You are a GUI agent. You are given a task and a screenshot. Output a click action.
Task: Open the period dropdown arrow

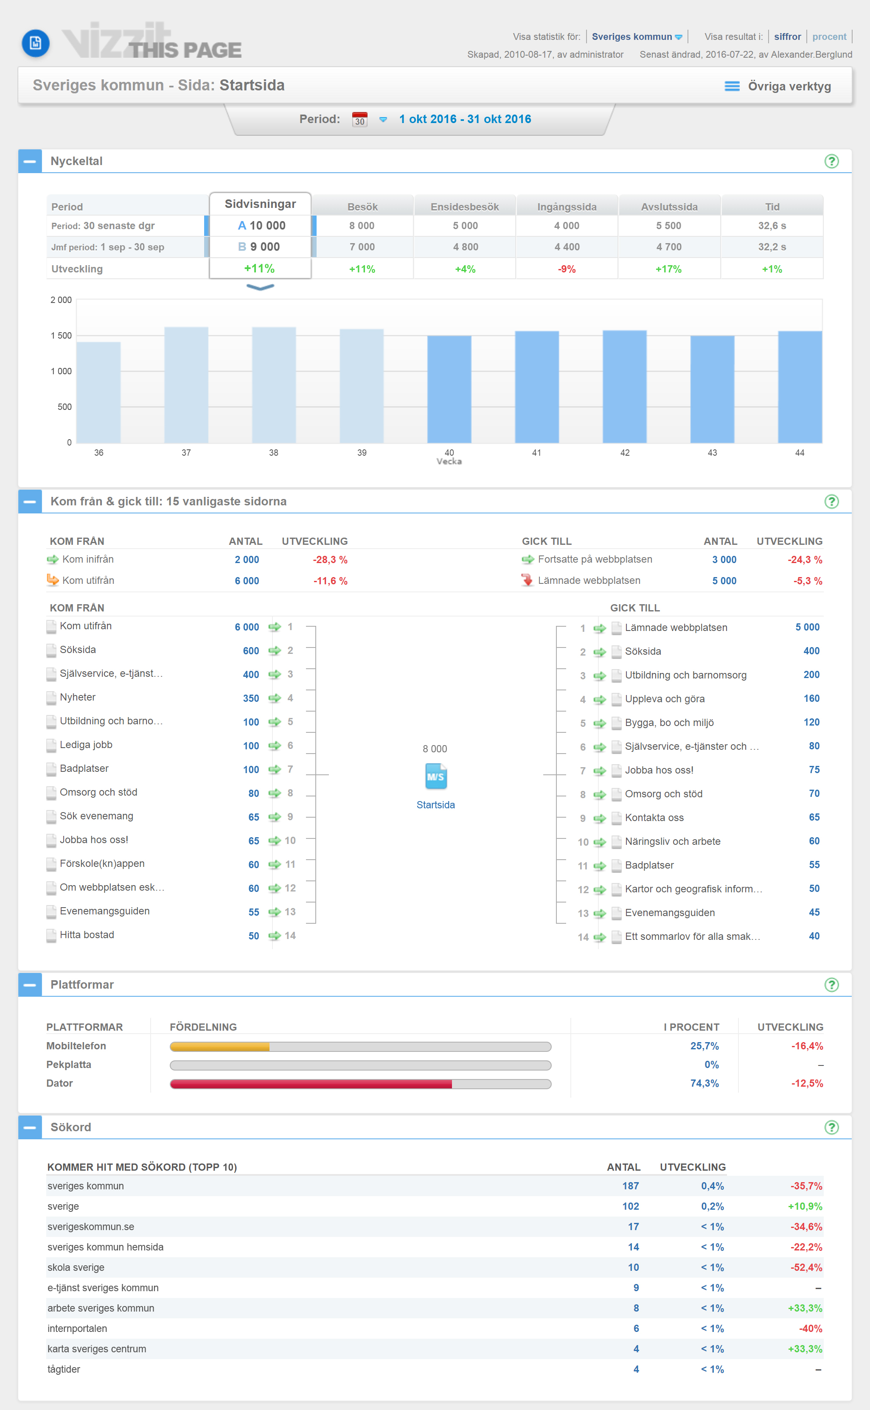tap(383, 120)
